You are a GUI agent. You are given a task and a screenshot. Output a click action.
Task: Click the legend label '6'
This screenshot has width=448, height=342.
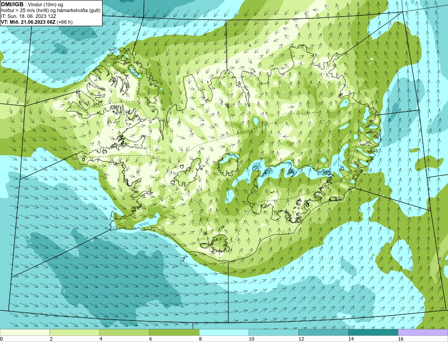pos(151,339)
